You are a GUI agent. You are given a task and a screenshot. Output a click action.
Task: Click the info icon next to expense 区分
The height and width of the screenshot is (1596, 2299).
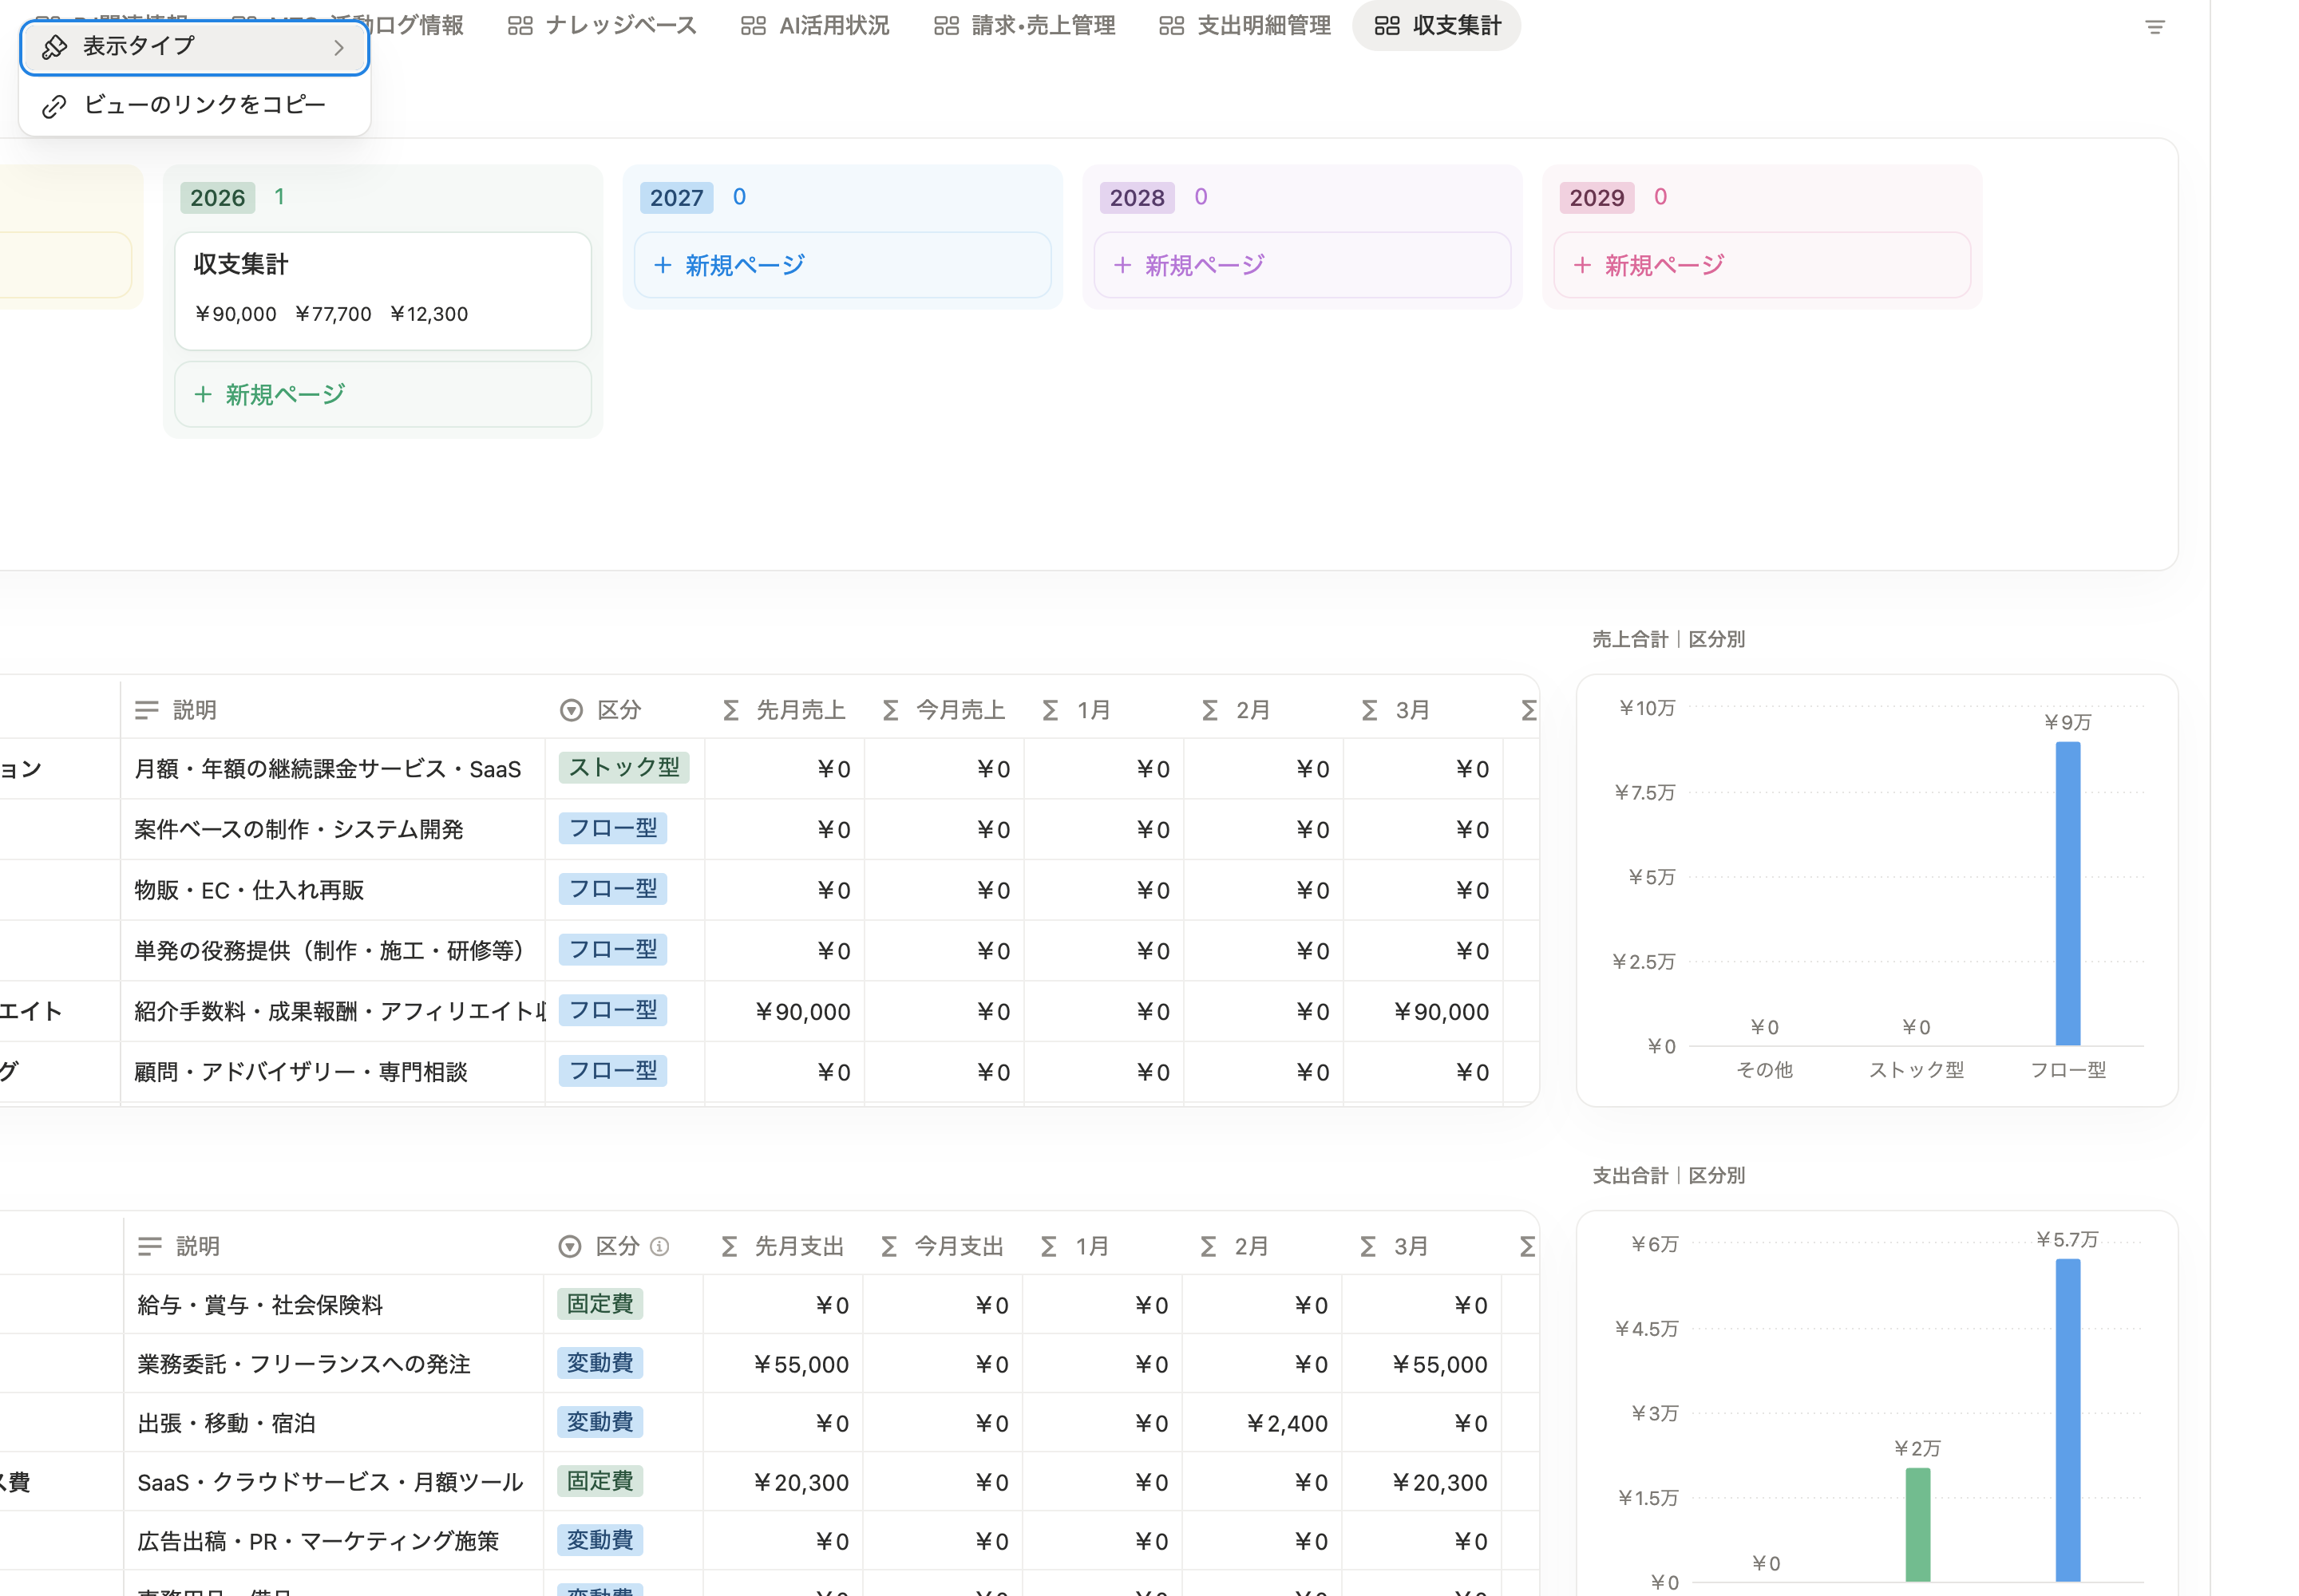point(659,1246)
